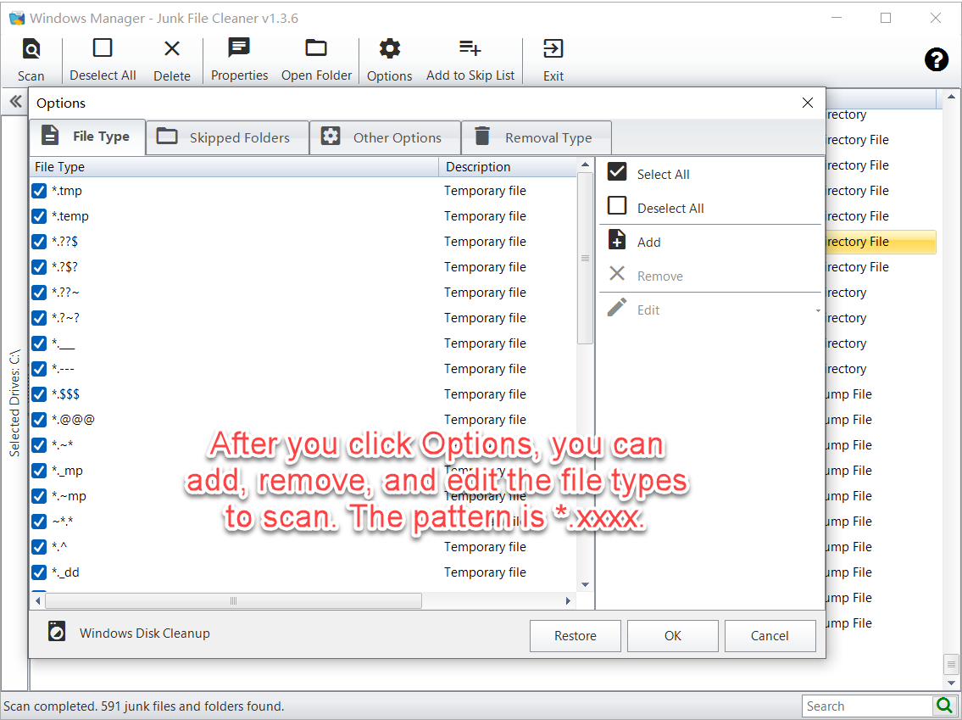The image size is (962, 720).
Task: Click the horizontal scroll right arrow
Action: 568,601
